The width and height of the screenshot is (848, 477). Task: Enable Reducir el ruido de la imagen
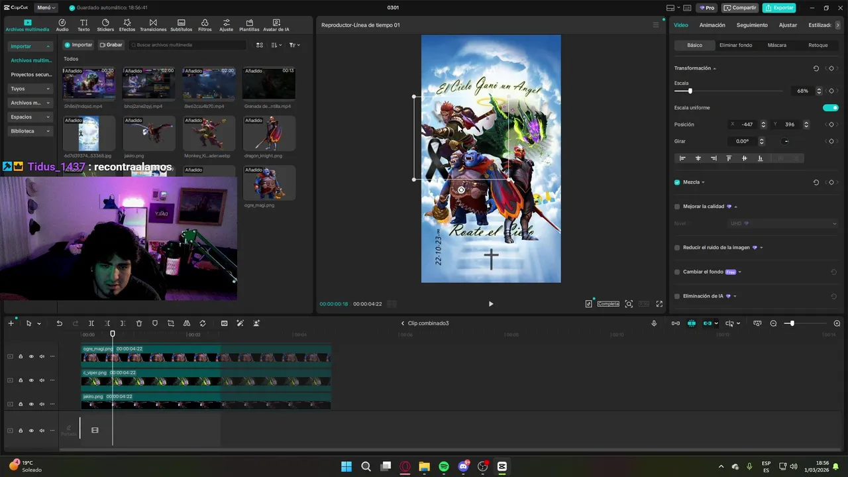(x=677, y=248)
